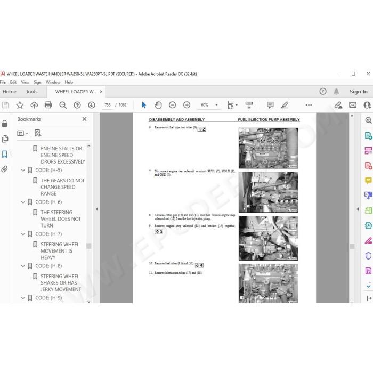373x373 pixels.
Task: Click the document vertical scrollbar thumb
Action: click(352, 246)
